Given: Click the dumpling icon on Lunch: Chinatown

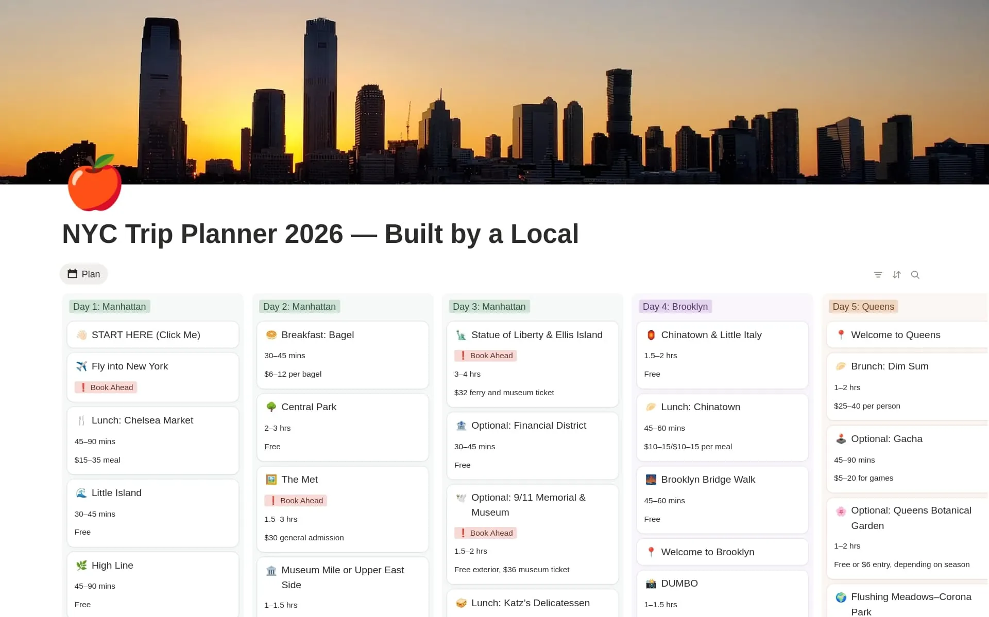Looking at the screenshot, I should (x=651, y=407).
